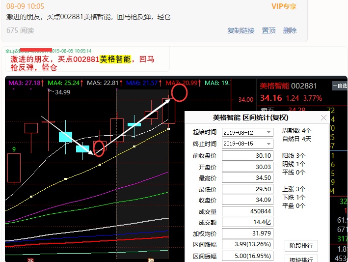Select the 开盘价 field showing 30.03

[247, 167]
